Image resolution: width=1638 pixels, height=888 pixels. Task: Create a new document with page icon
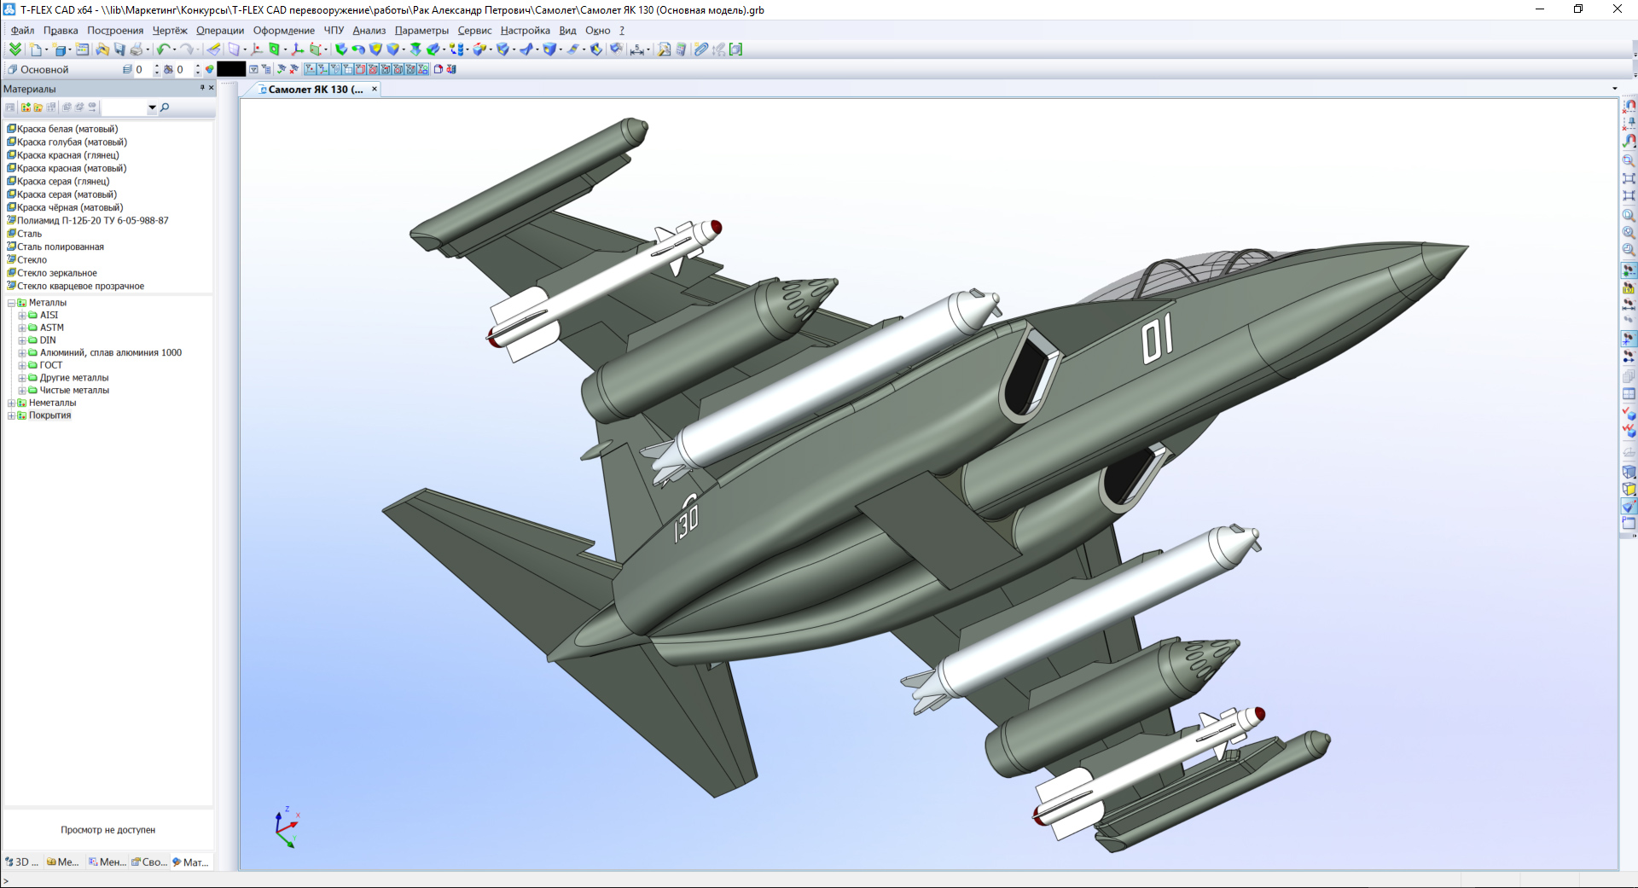(x=36, y=49)
